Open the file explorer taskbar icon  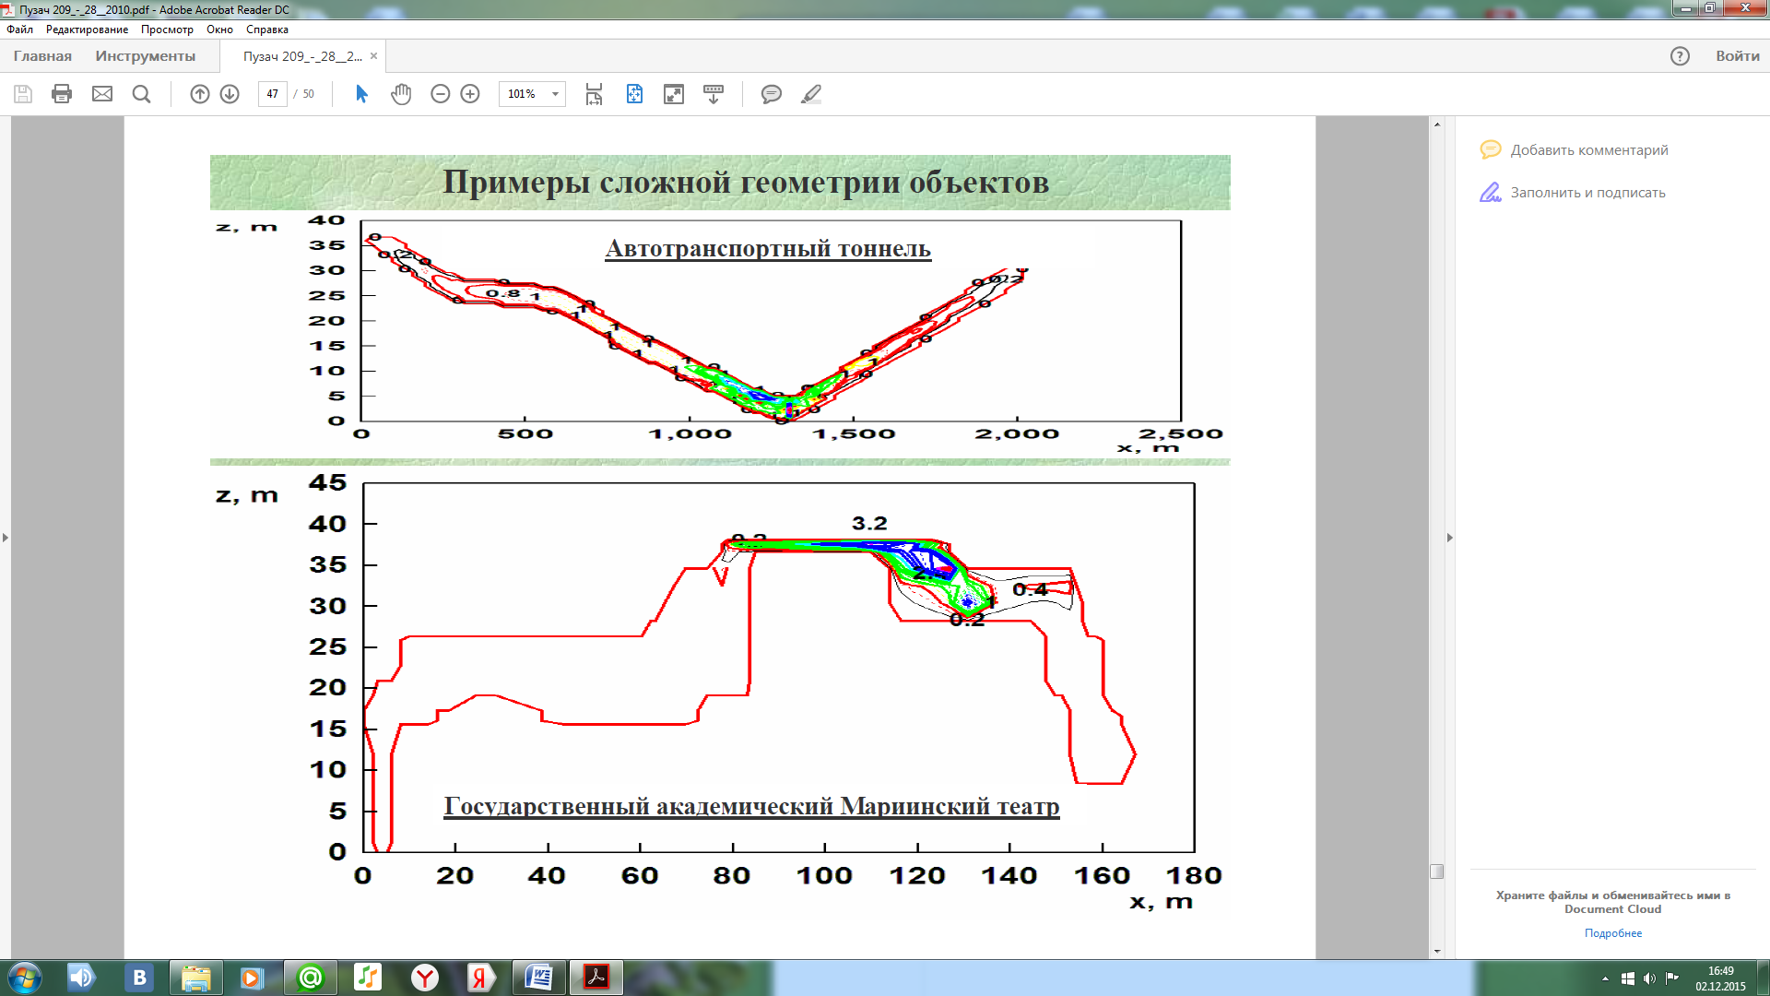pyautogui.click(x=196, y=978)
